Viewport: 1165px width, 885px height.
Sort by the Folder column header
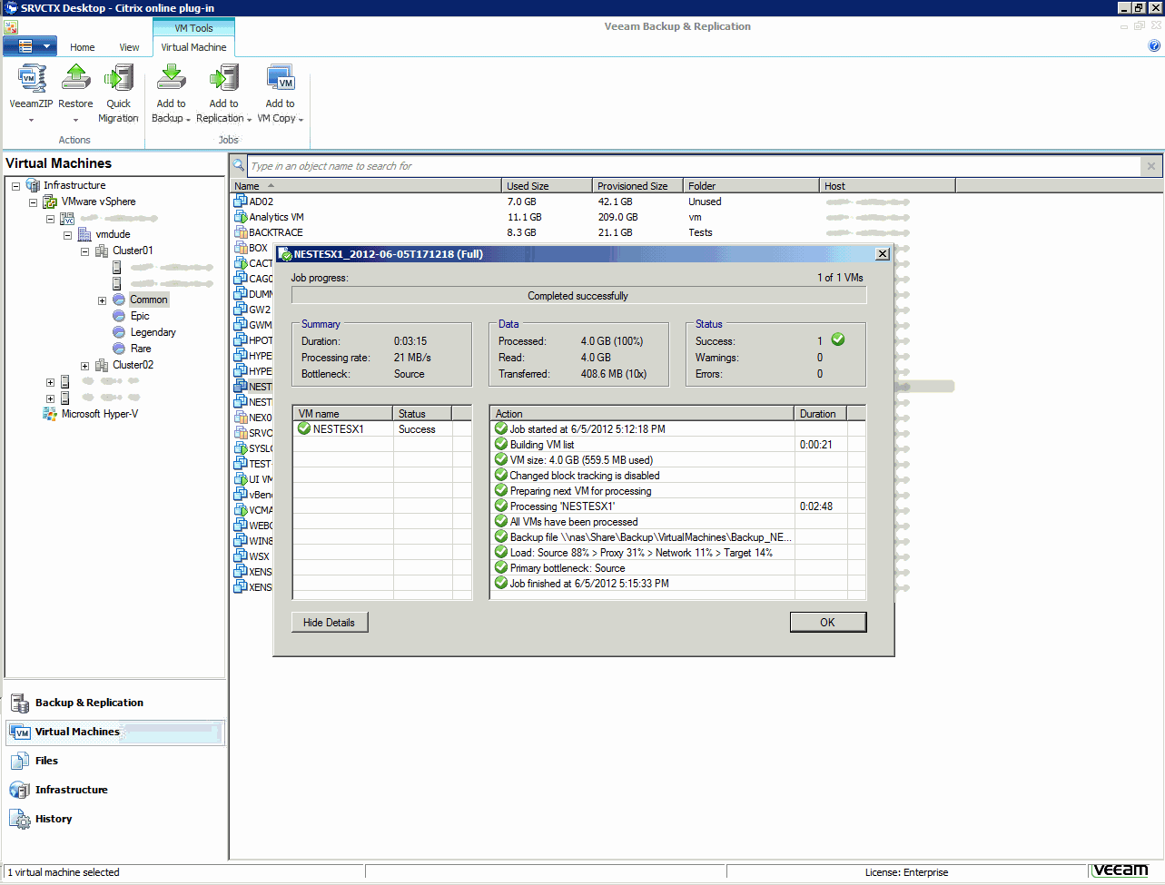pos(752,186)
